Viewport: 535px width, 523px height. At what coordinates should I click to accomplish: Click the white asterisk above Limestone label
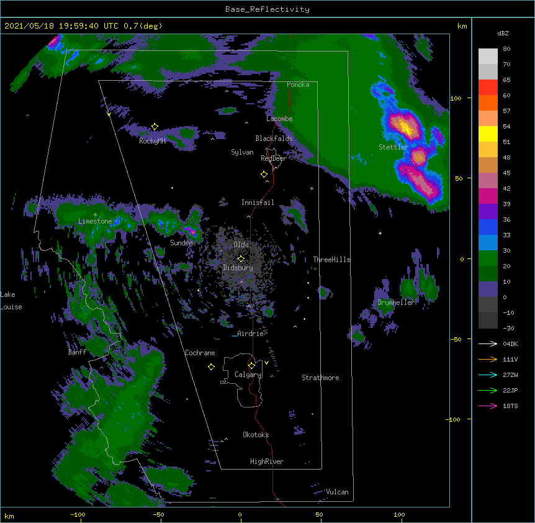[x=95, y=215]
